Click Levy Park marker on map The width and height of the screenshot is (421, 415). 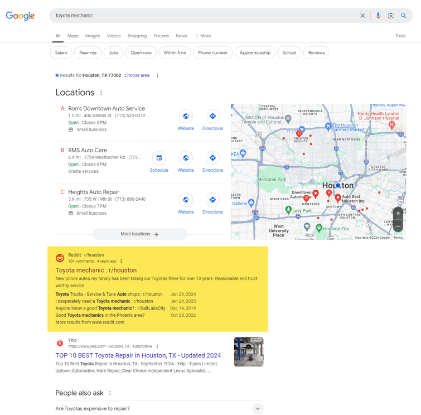point(288,210)
